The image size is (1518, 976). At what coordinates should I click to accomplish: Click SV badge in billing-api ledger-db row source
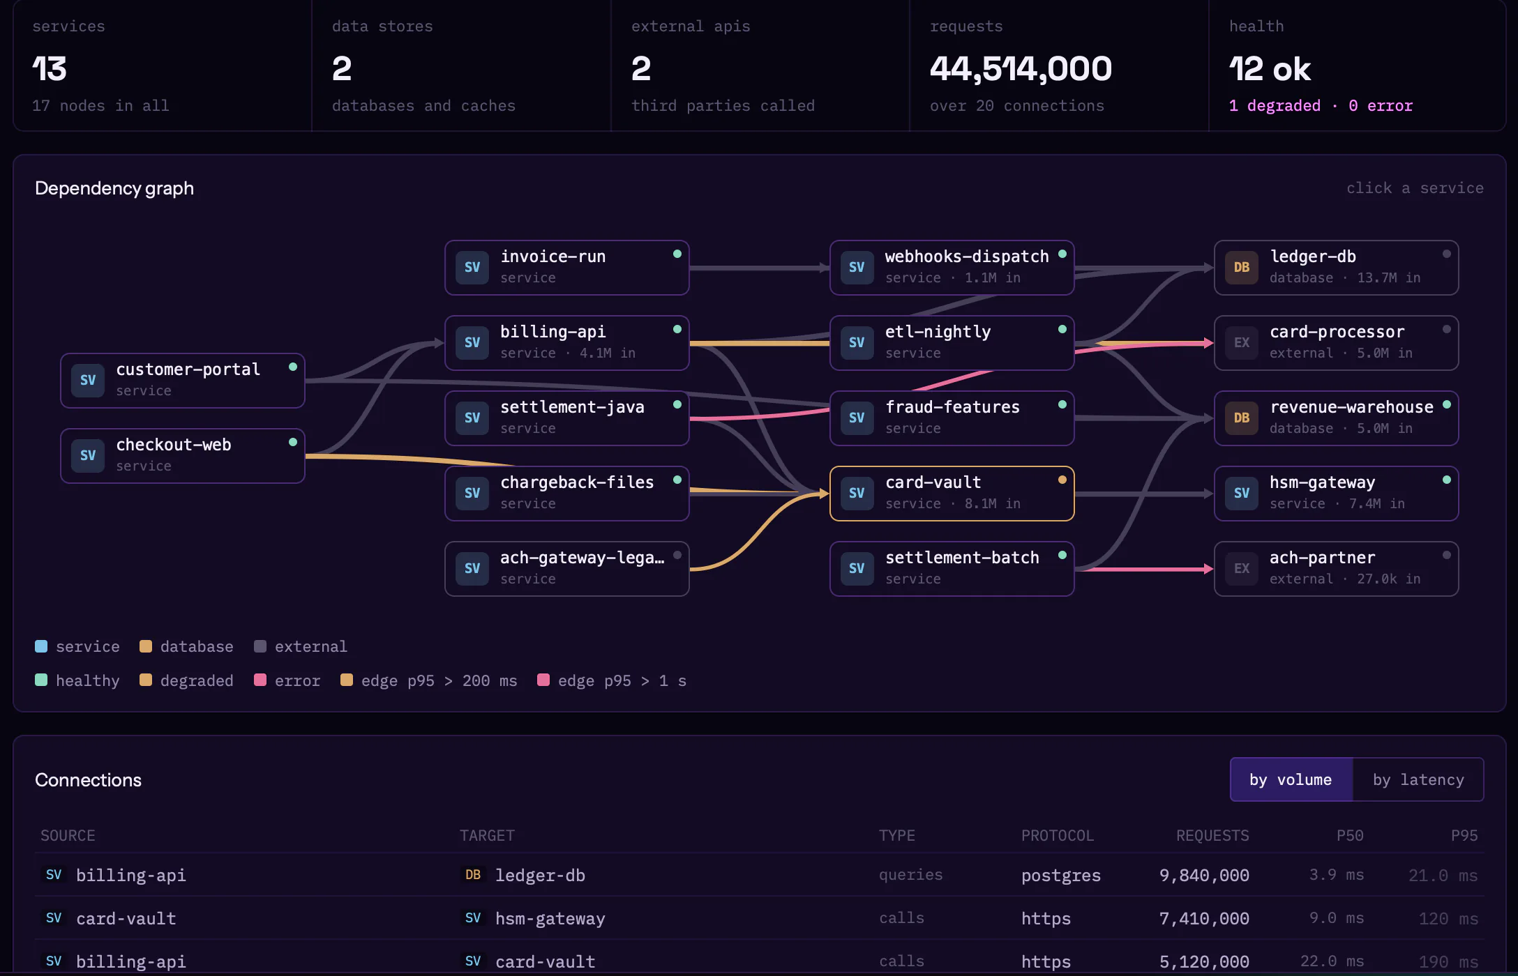point(54,875)
